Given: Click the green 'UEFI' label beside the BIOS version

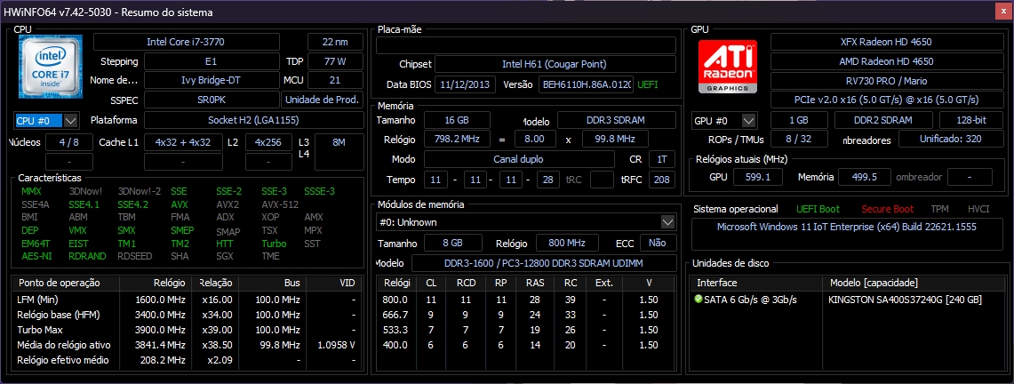Looking at the screenshot, I should click(x=649, y=84).
